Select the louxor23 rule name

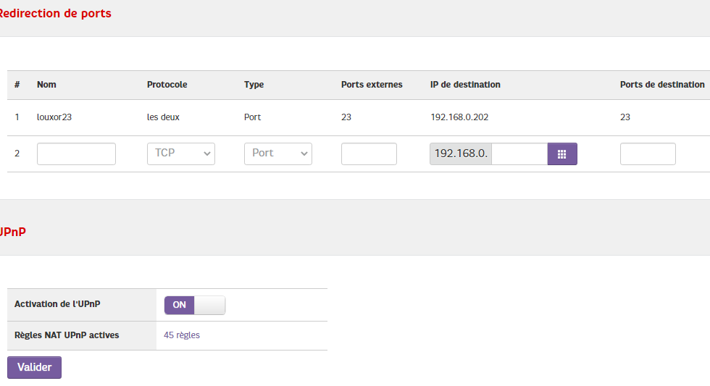click(x=54, y=117)
